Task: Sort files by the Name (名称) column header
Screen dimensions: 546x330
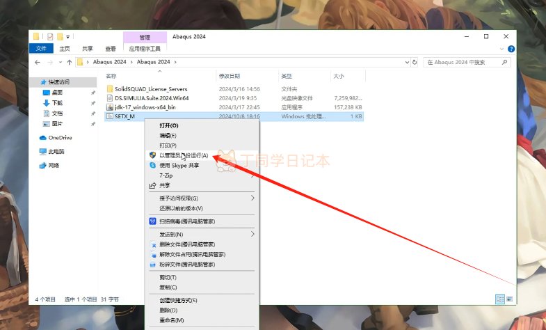Action: coord(111,76)
